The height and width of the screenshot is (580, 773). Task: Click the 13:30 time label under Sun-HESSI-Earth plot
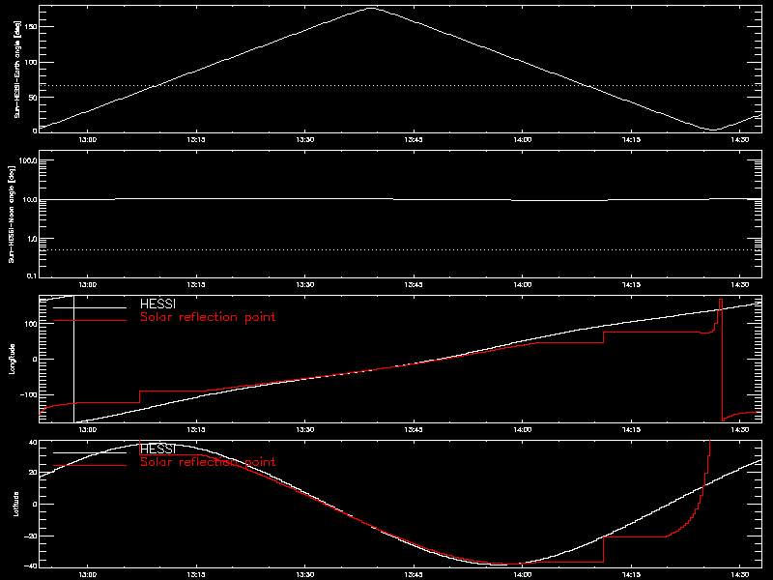[x=305, y=140]
